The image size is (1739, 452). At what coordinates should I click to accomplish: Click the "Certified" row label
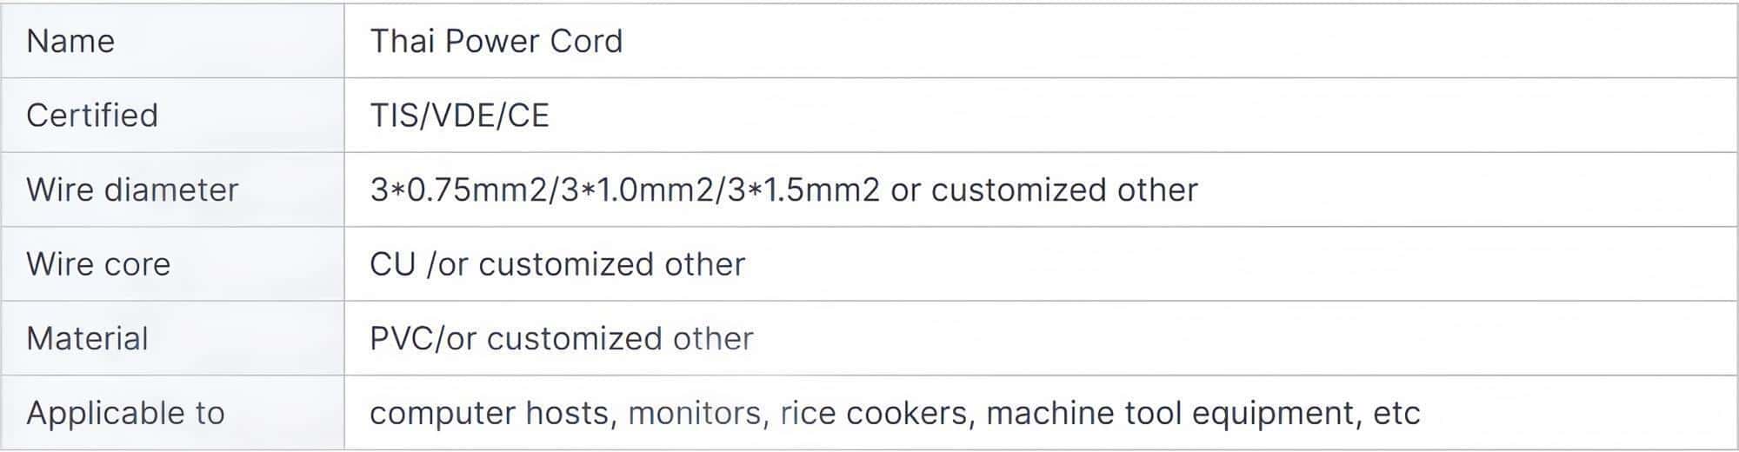point(92,116)
